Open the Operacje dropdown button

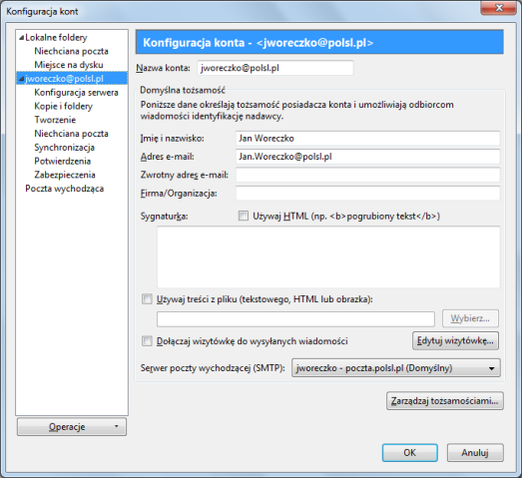tap(72, 427)
